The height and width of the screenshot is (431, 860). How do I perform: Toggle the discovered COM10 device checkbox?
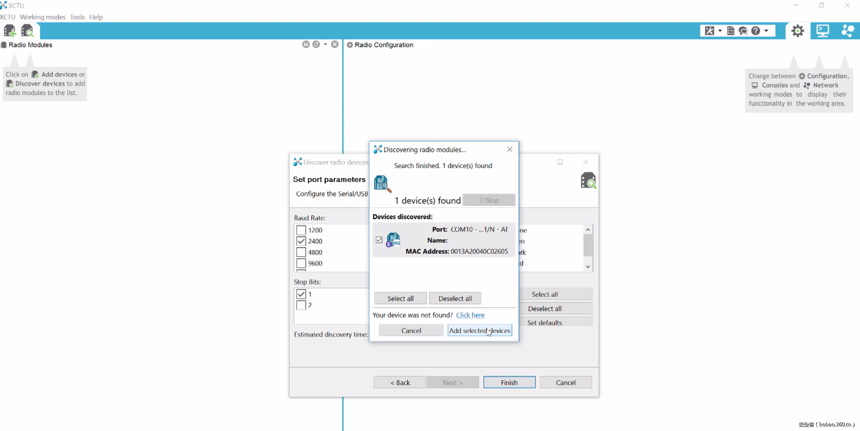pyautogui.click(x=379, y=240)
